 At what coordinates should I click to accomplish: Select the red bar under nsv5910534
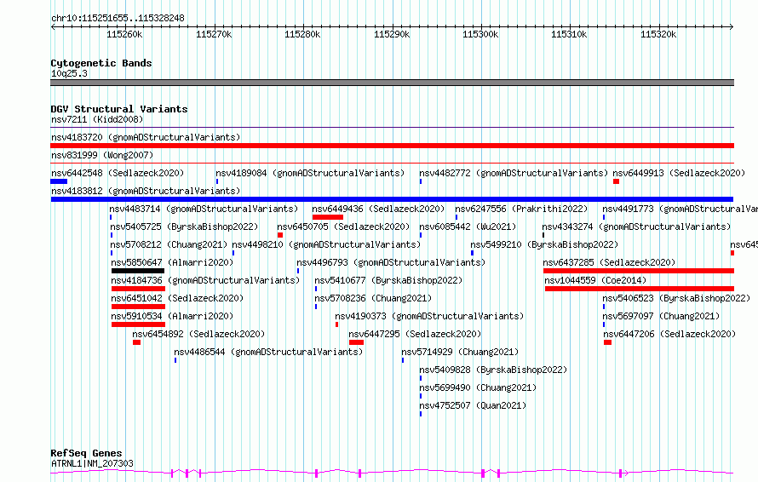click(x=138, y=324)
